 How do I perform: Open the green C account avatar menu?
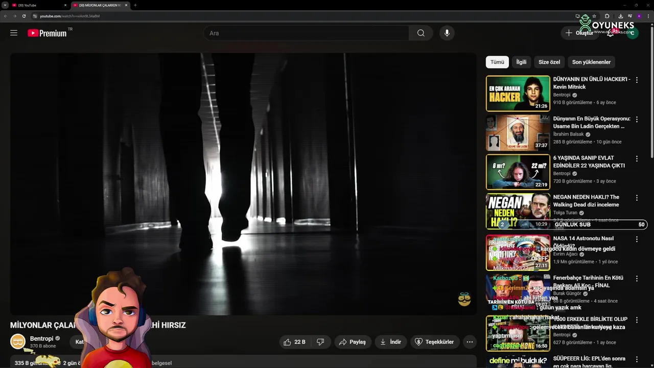tap(632, 33)
